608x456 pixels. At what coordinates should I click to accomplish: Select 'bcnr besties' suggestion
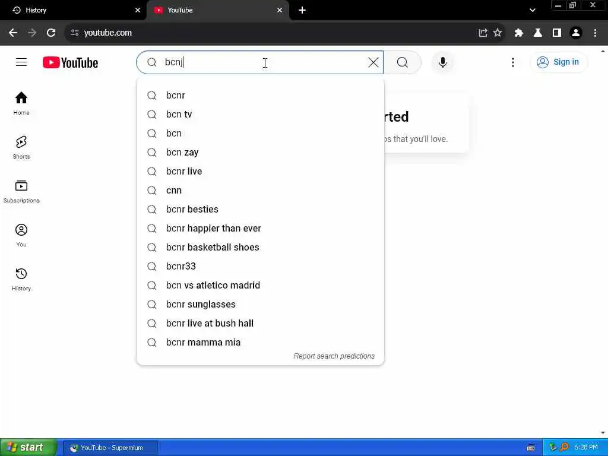(260, 210)
